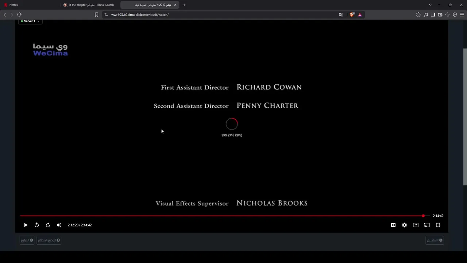The width and height of the screenshot is (467, 263).
Task: Open Brave Wallet icon
Action: click(440, 15)
